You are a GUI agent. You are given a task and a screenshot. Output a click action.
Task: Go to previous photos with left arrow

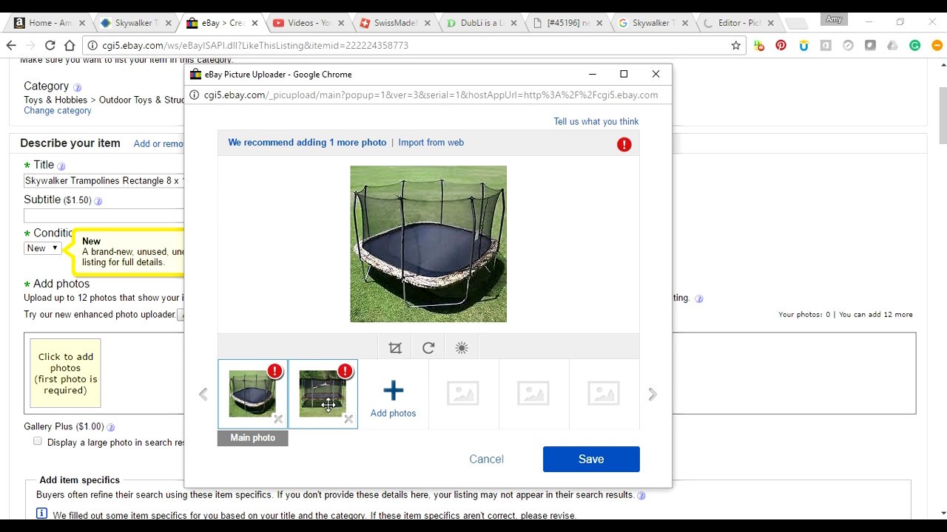(x=203, y=395)
